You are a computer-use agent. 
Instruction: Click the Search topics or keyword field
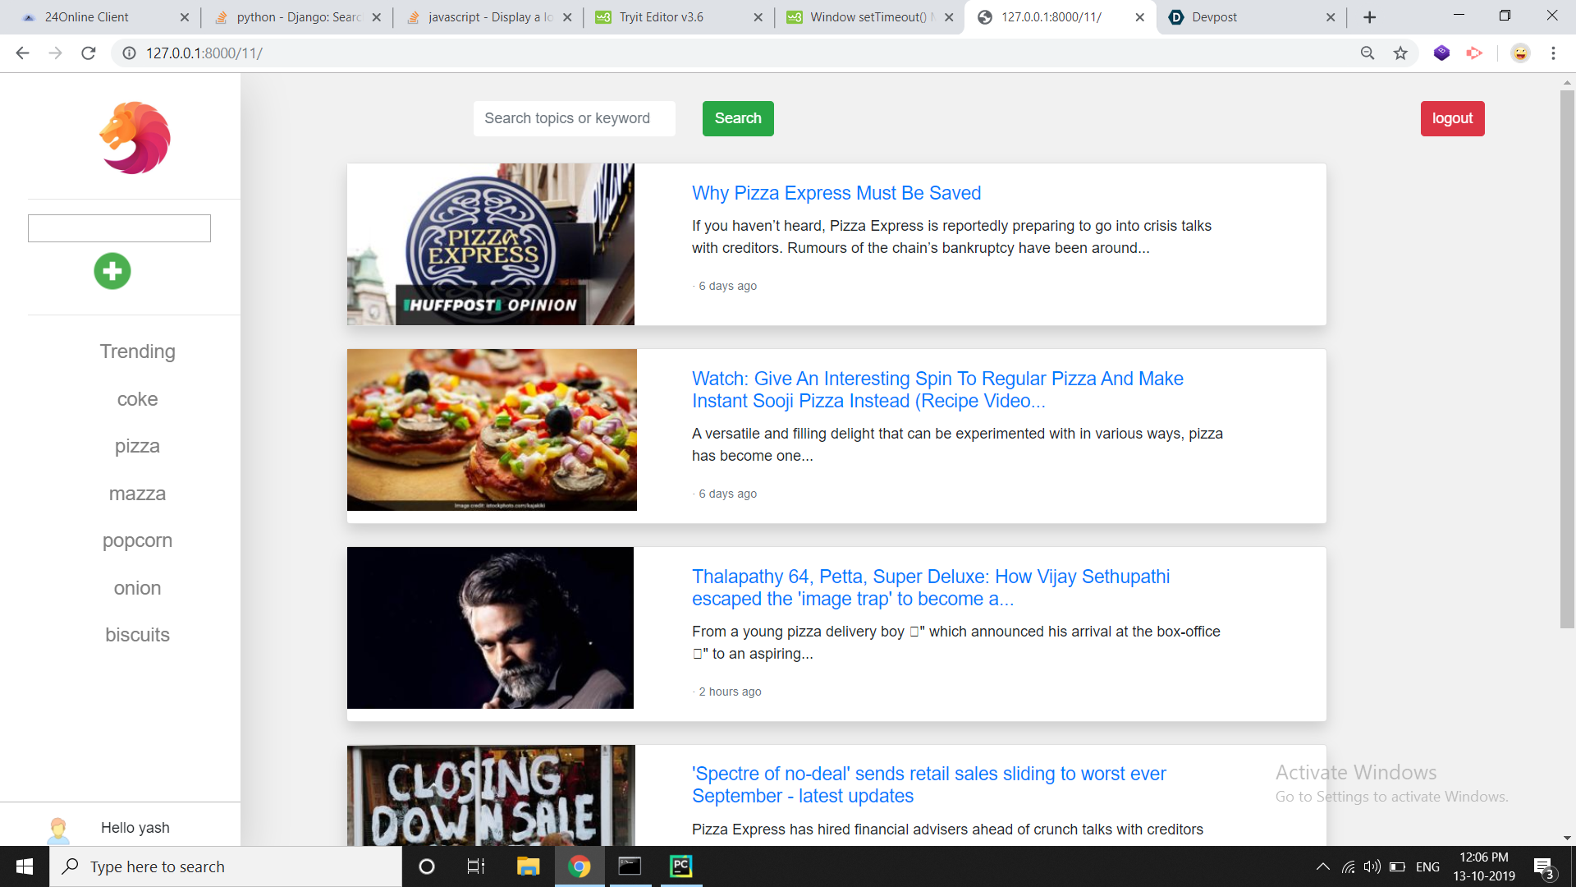pos(574,118)
